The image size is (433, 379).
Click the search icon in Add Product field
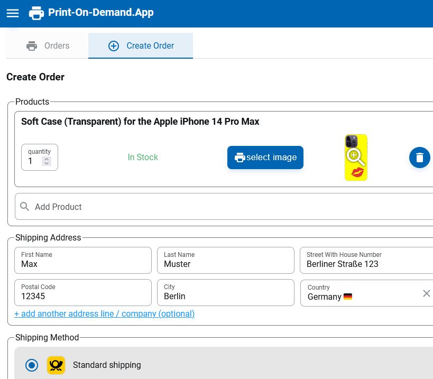click(25, 207)
